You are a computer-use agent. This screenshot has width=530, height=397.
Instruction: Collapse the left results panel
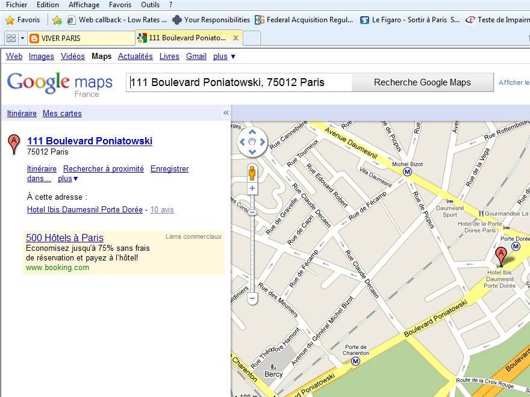(226, 113)
